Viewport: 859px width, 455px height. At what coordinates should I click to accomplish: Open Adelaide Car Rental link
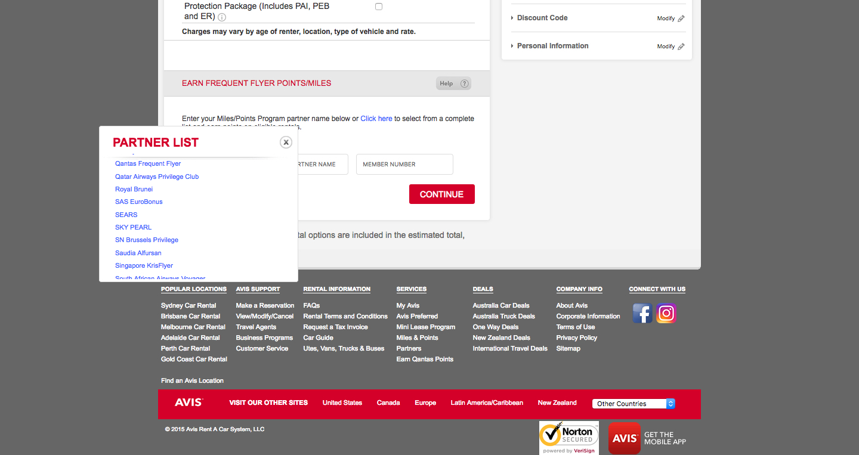coord(190,338)
